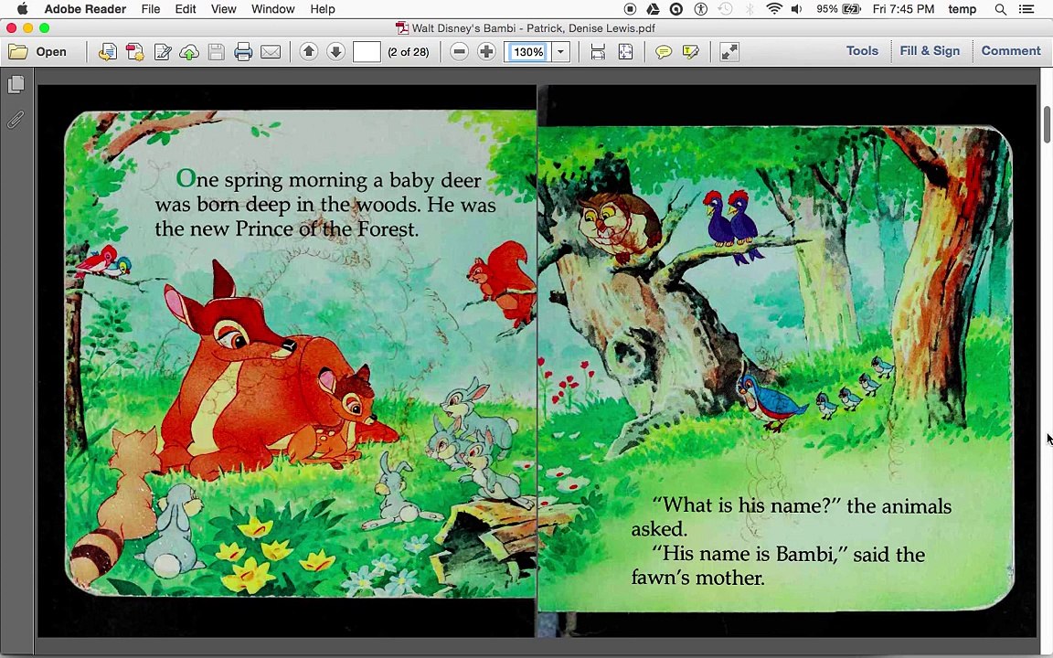Screen dimensions: 1053x658
Task: Click the accessibility menu bar icon
Action: click(x=700, y=9)
